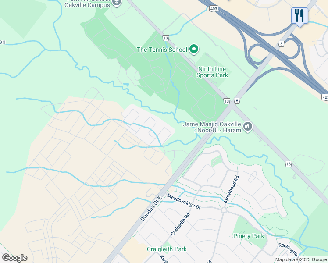Select Route 5 shield at Dundas intersection
This screenshot has width=328, height=263.
pos(237,101)
